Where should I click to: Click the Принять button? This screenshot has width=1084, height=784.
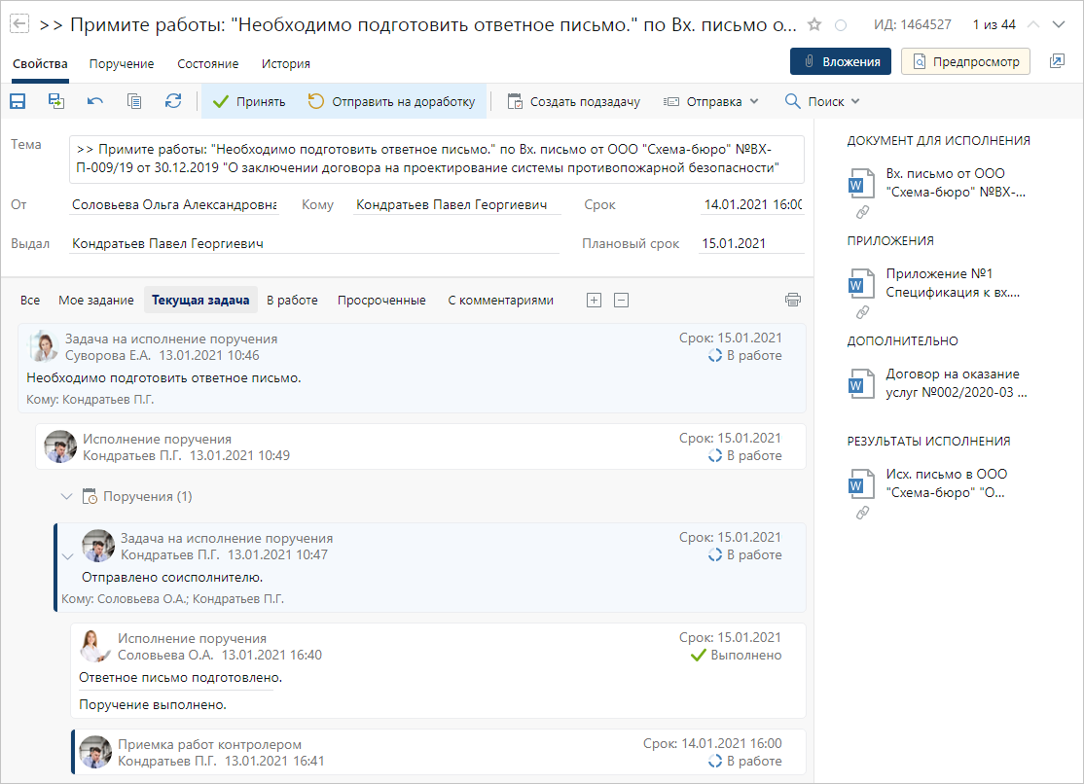coord(249,101)
